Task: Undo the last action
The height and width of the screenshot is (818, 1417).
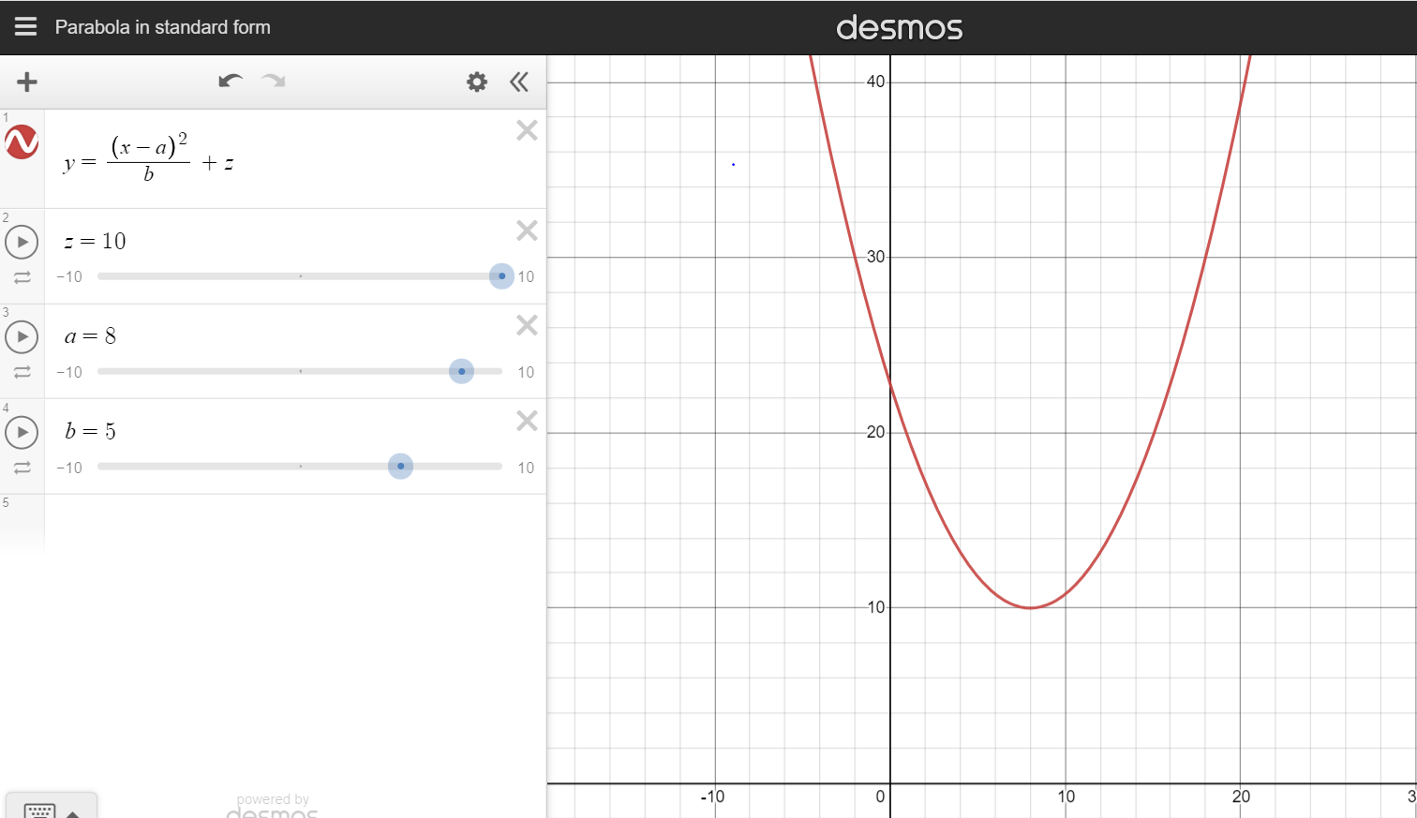Action: pos(231,81)
